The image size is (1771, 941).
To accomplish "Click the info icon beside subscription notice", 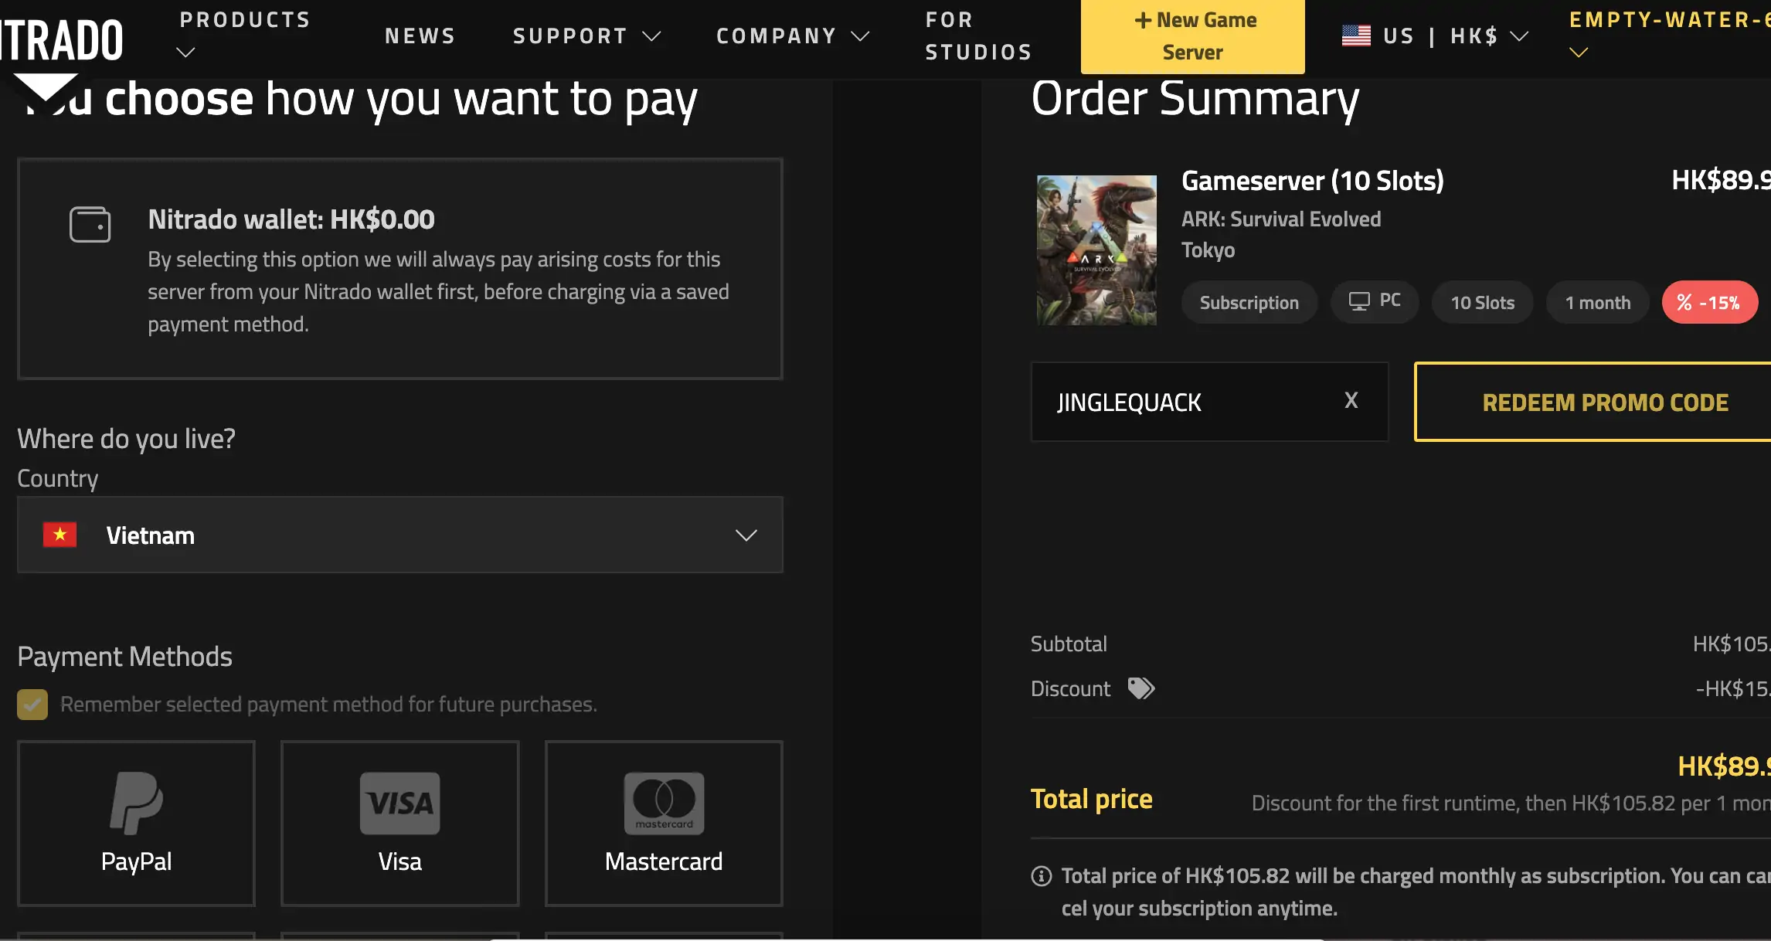I will (x=1041, y=875).
